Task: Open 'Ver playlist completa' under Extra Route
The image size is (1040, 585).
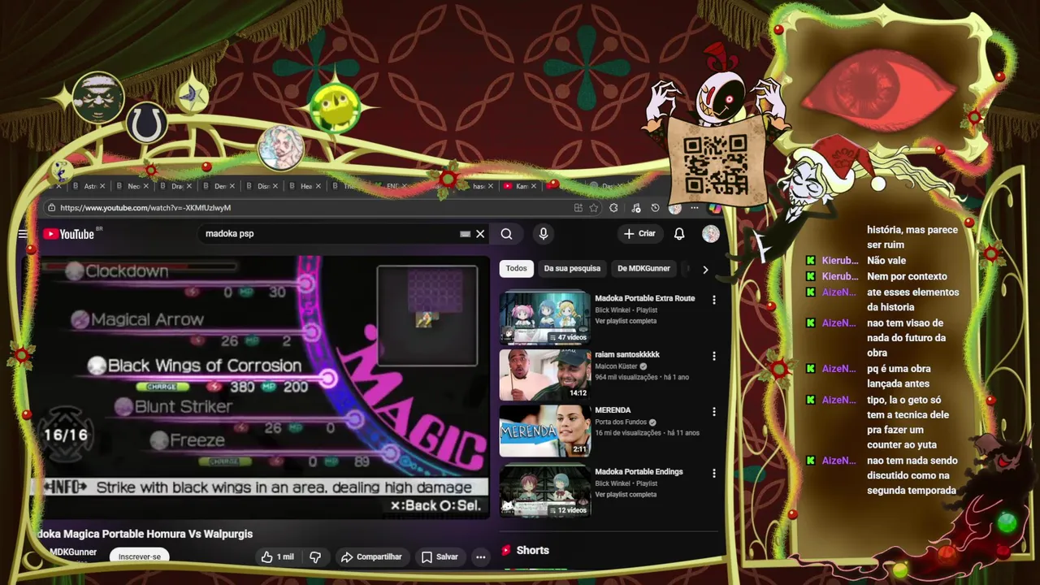Action: (x=626, y=321)
